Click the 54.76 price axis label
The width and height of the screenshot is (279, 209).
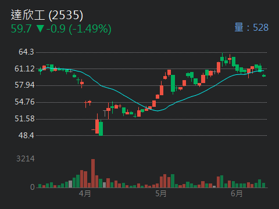24,102
